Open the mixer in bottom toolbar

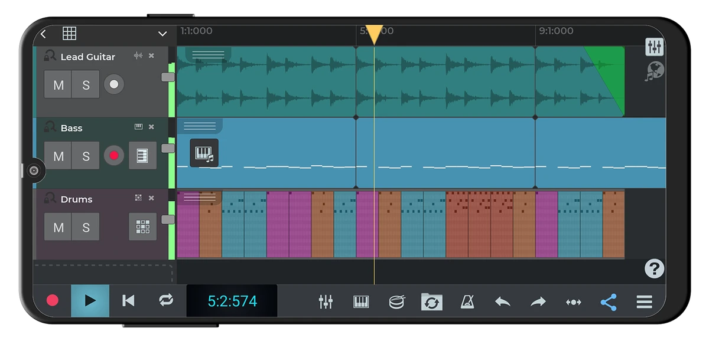[326, 302]
